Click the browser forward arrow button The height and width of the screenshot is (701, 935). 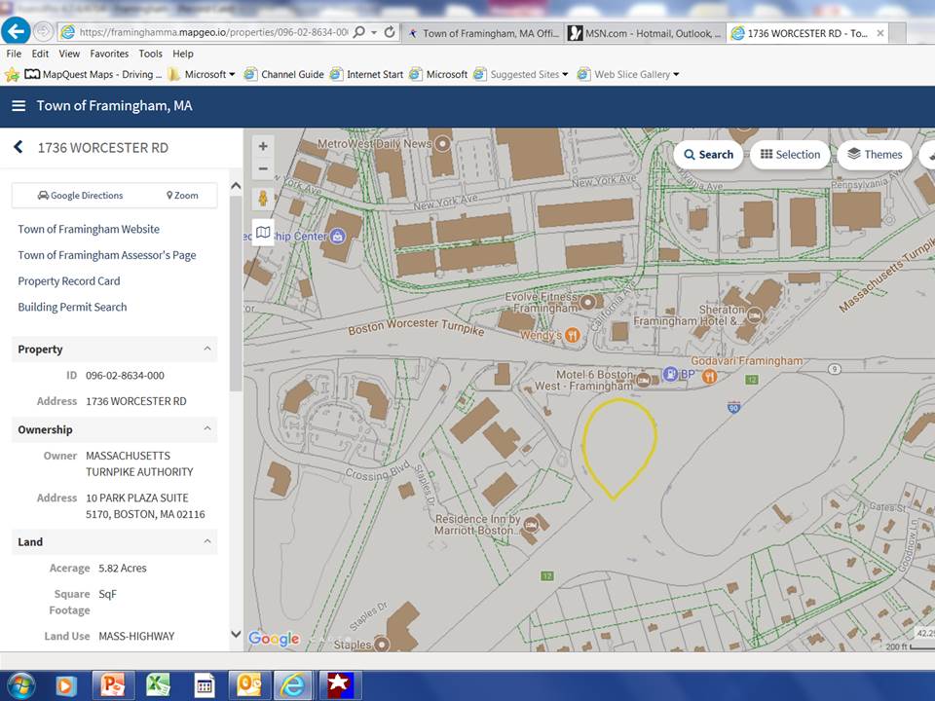point(42,31)
